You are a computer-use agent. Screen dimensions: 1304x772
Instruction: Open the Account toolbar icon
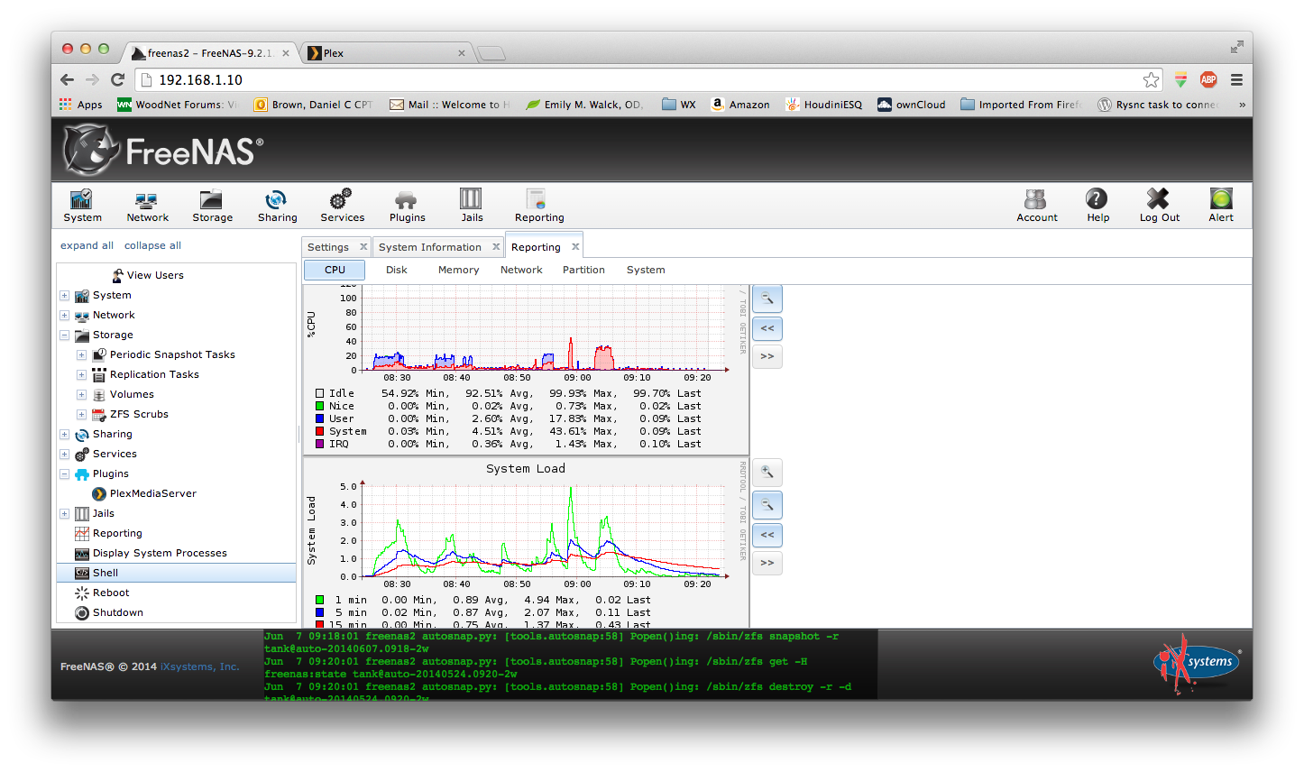pyautogui.click(x=1036, y=205)
